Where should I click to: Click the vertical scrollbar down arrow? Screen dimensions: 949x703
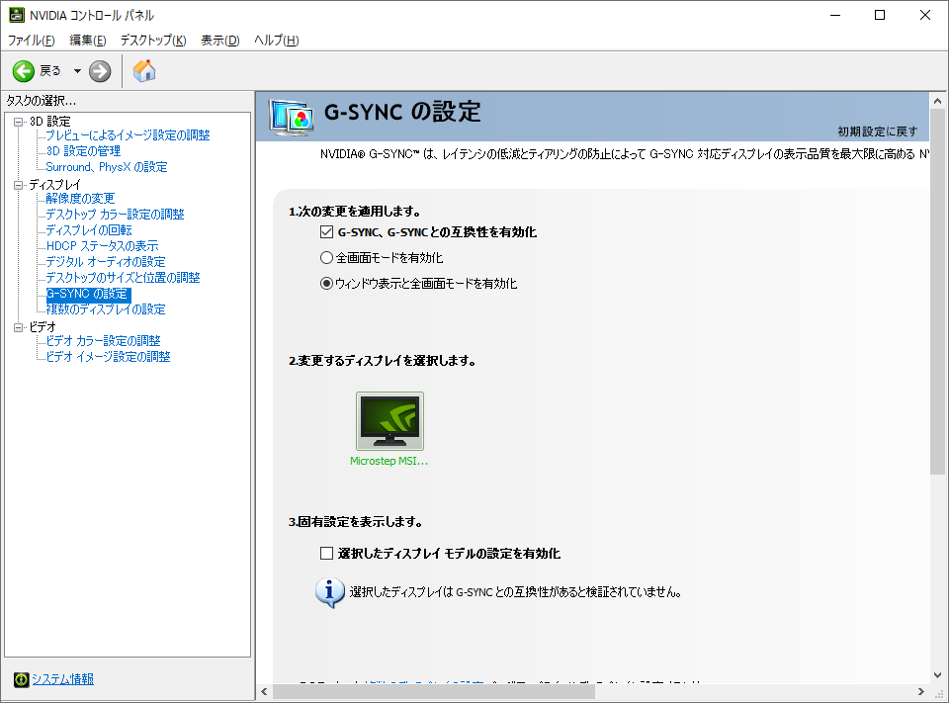tap(937, 675)
